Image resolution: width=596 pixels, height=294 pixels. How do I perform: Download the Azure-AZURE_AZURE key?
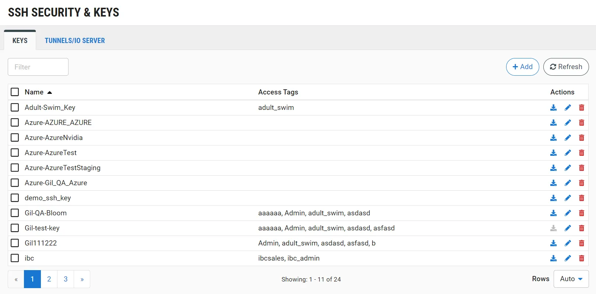coord(553,123)
